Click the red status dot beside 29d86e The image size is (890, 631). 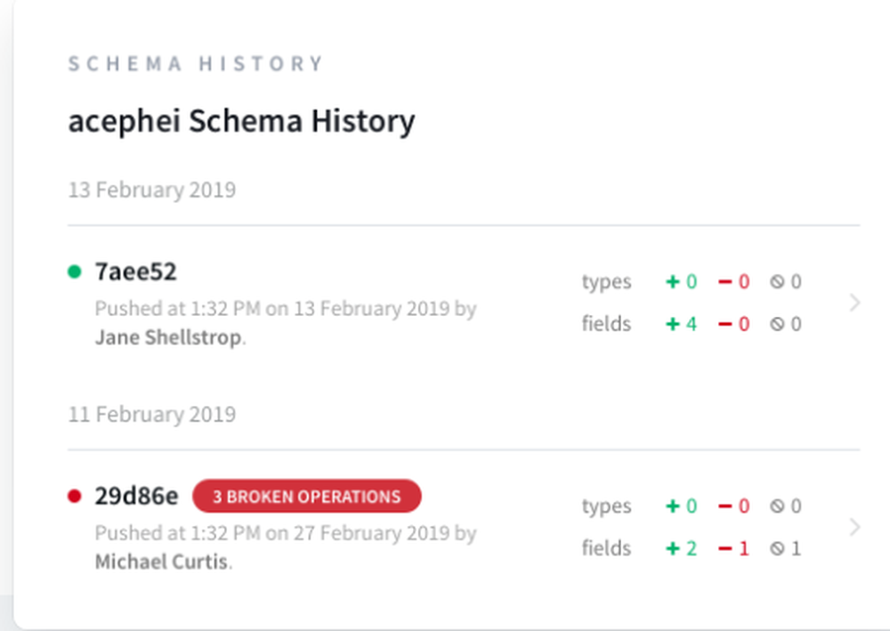click(75, 496)
